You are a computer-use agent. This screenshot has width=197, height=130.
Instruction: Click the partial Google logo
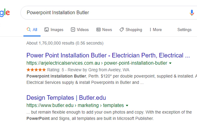pyautogui.click(x=5, y=13)
